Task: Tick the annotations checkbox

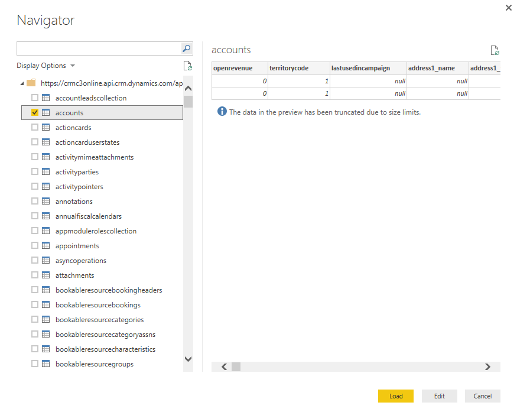Action: [x=35, y=201]
